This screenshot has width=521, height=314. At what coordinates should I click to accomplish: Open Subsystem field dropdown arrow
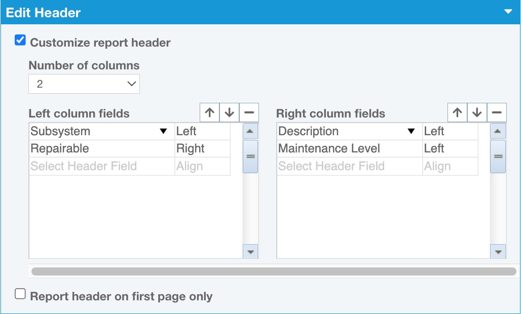coord(163,132)
